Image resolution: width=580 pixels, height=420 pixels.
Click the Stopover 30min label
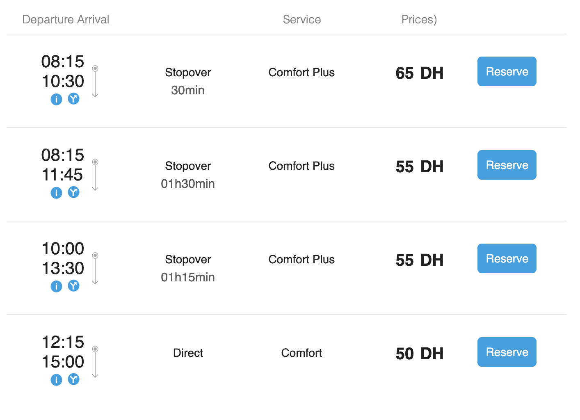point(188,81)
